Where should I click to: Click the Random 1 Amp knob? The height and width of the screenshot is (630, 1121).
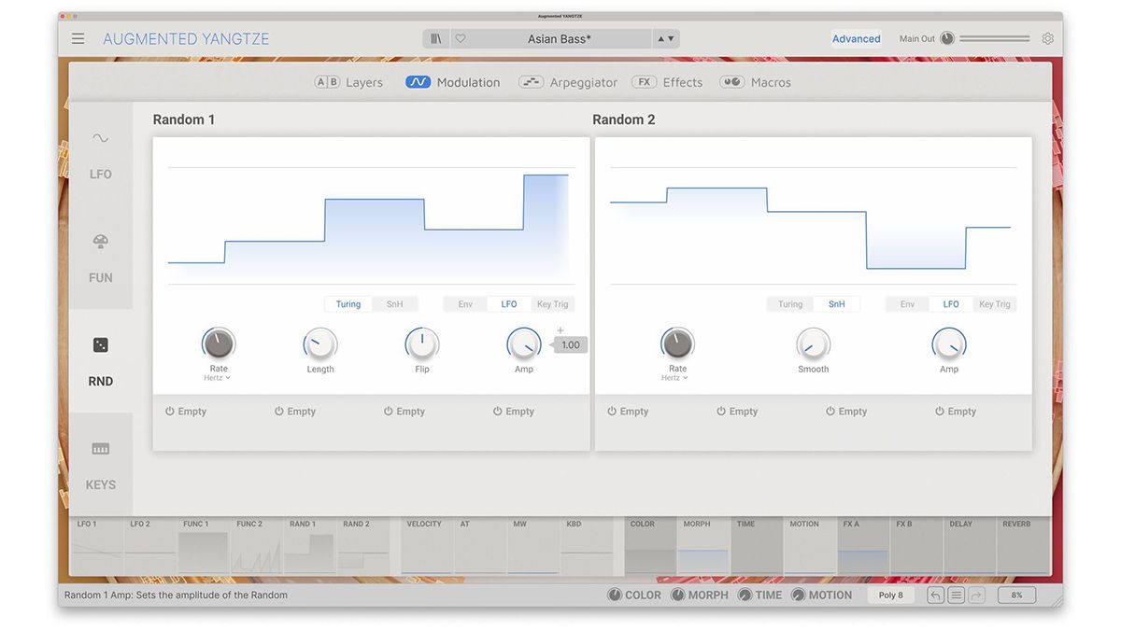click(x=524, y=344)
